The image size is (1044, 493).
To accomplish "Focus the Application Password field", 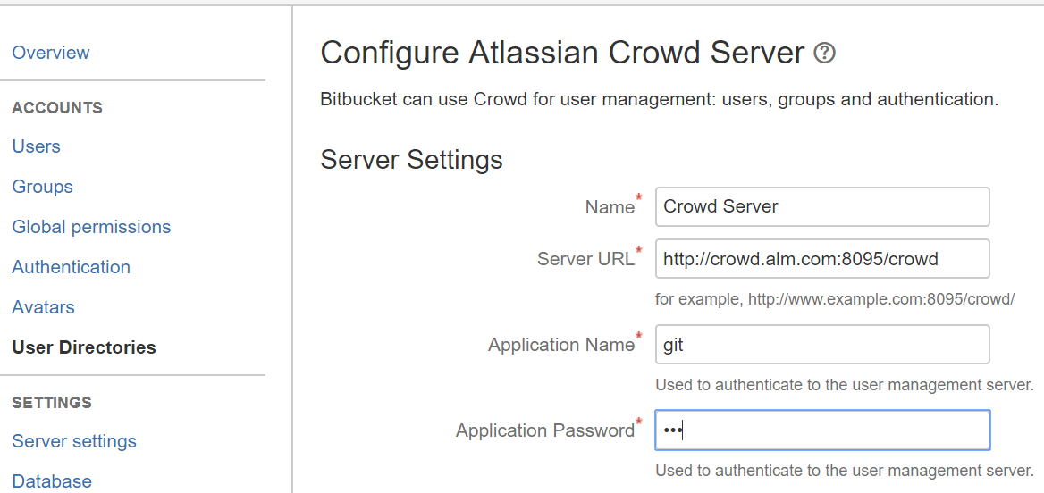I will tap(821, 430).
